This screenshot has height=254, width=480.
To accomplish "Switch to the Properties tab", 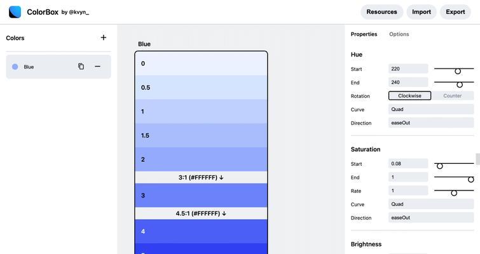I will point(364,34).
